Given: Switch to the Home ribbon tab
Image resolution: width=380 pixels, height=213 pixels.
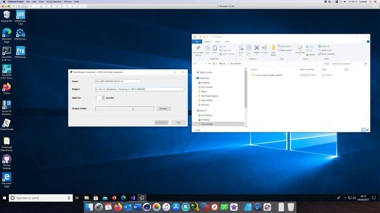Looking at the screenshot, I should pos(207,41).
